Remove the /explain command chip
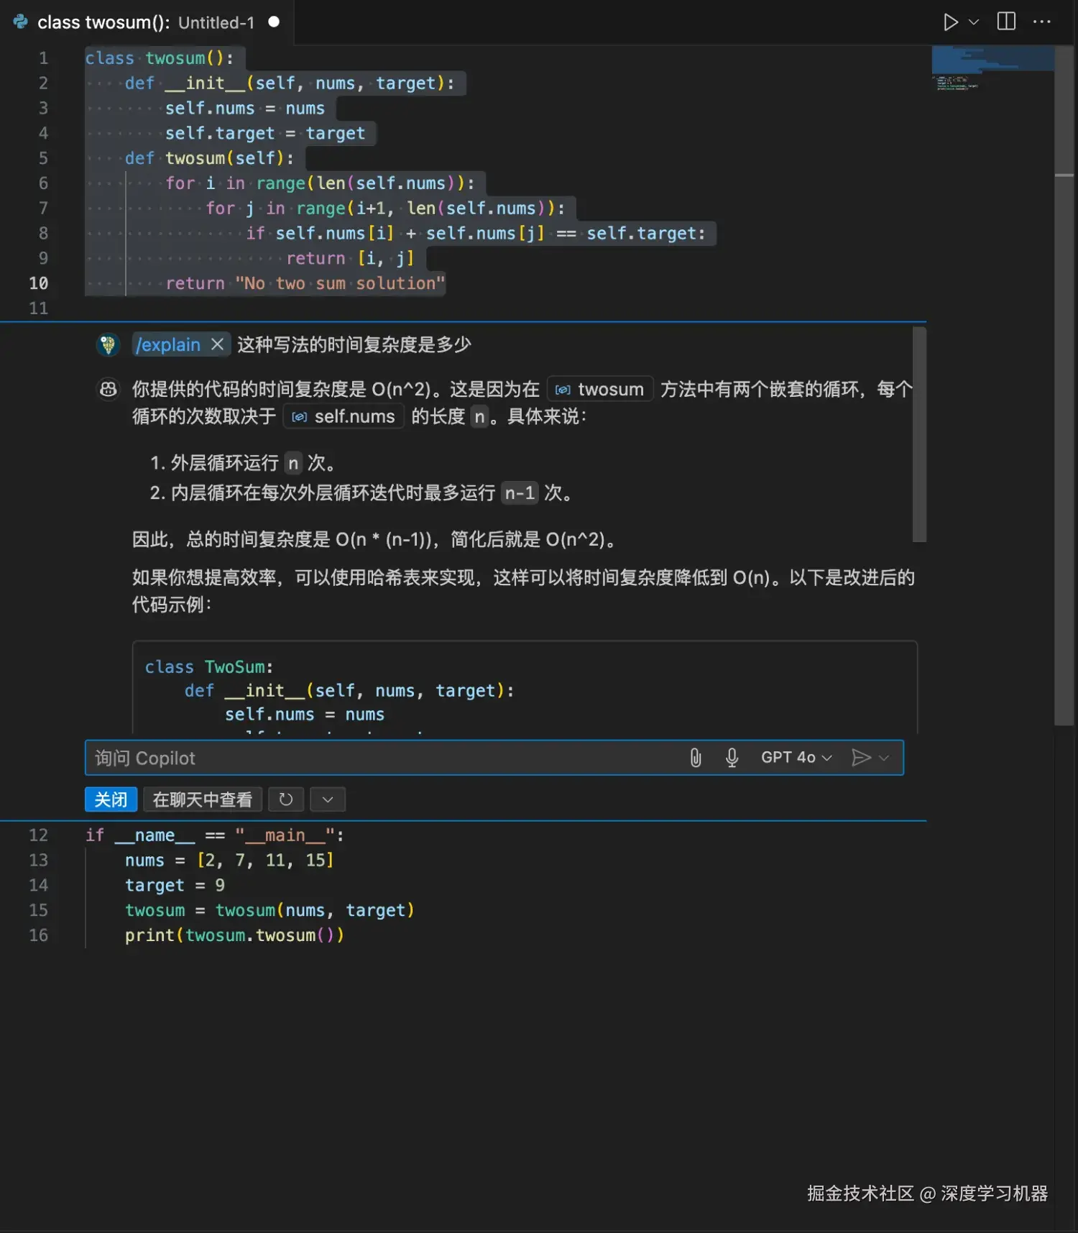The image size is (1078, 1233). [217, 344]
